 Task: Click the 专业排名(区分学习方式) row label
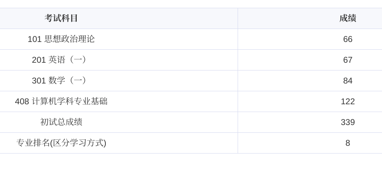tap(61, 143)
